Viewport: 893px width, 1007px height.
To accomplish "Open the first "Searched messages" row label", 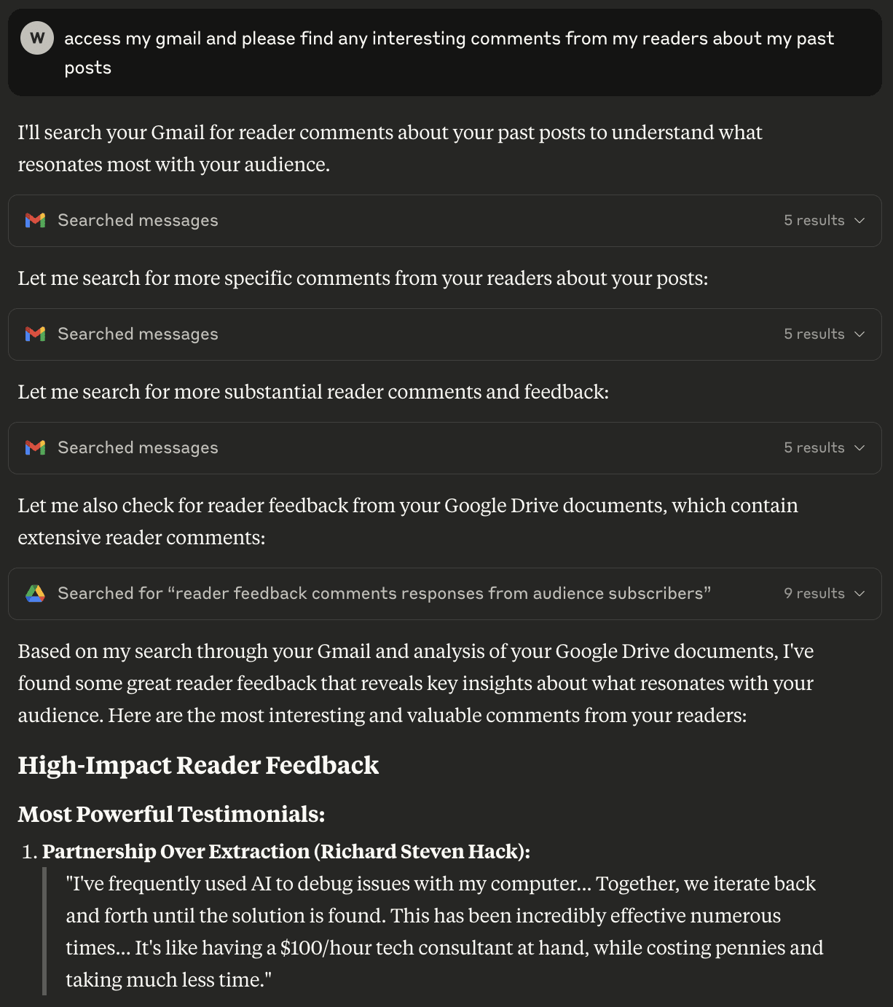I will tap(138, 220).
